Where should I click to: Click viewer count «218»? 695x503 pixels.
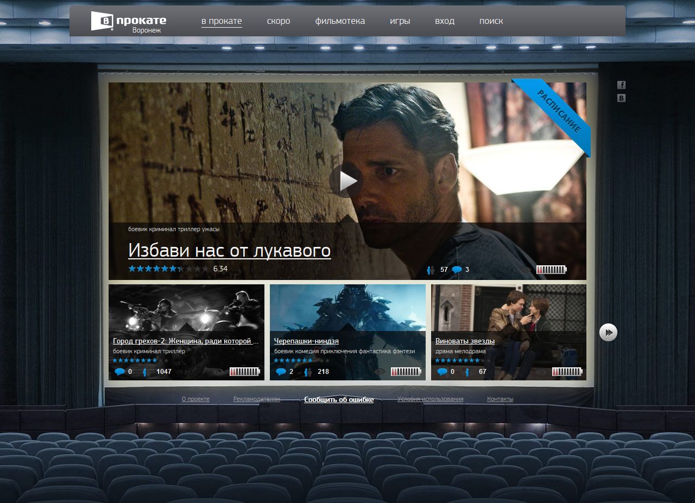(323, 372)
